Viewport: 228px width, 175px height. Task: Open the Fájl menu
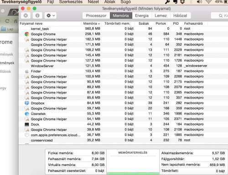51,2
